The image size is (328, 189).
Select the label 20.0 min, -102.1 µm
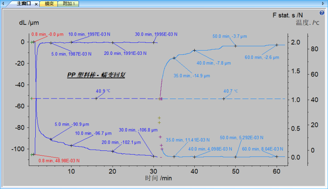click(x=121, y=142)
